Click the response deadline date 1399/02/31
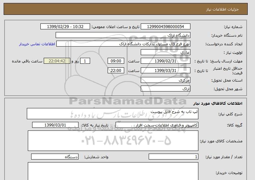This screenshot has height=180, width=255. (165, 61)
